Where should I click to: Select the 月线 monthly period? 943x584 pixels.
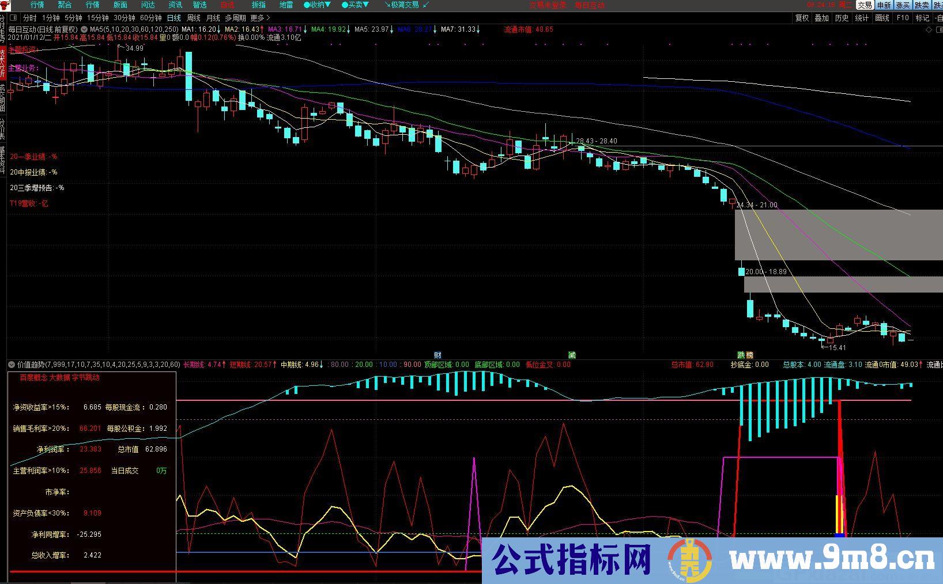point(213,18)
